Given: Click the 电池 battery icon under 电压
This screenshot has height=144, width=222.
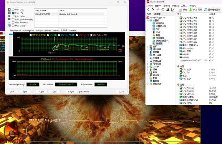Looking at the screenshot, I should (x=181, y=76).
